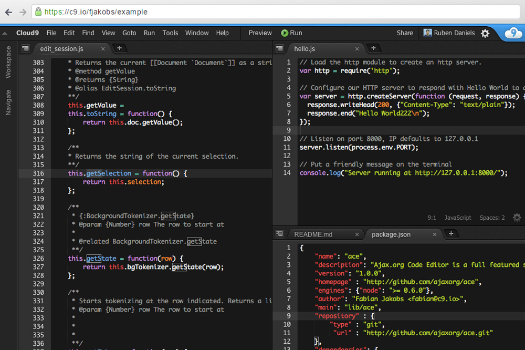Click the Share button
The image size is (525, 350).
405,33
